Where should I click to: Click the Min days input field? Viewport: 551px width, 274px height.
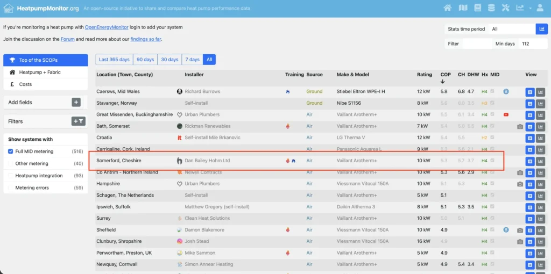(533, 44)
